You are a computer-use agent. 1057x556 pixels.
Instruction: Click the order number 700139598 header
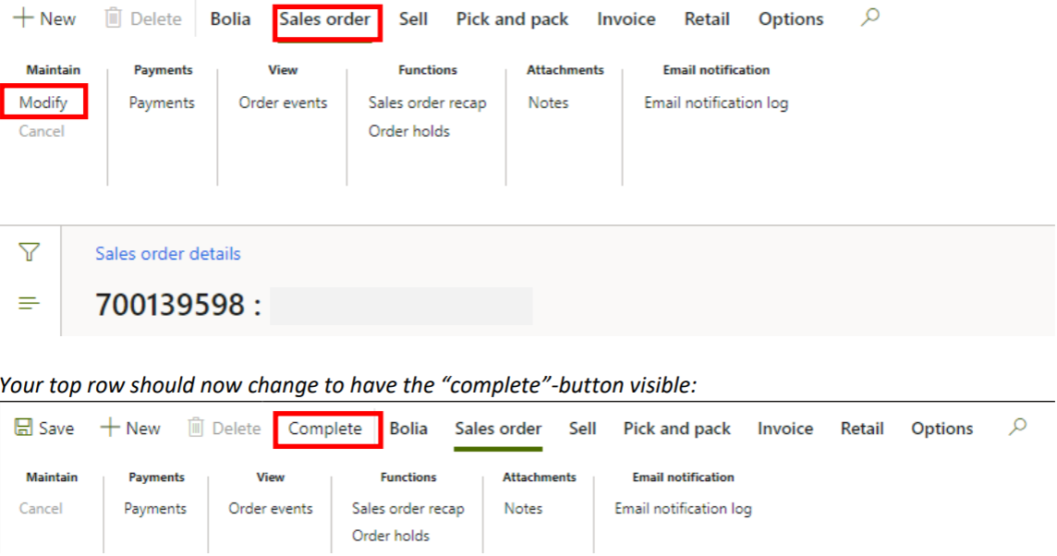coord(169,305)
